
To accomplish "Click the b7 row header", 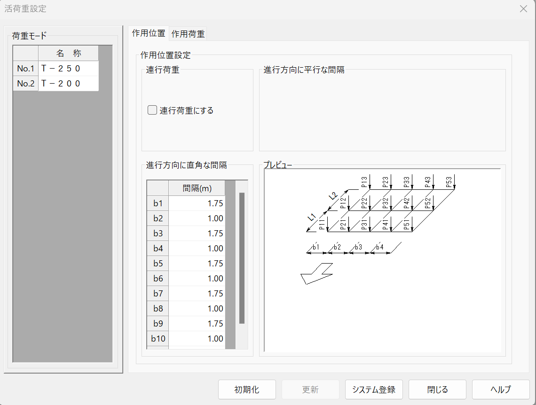I will tap(158, 294).
